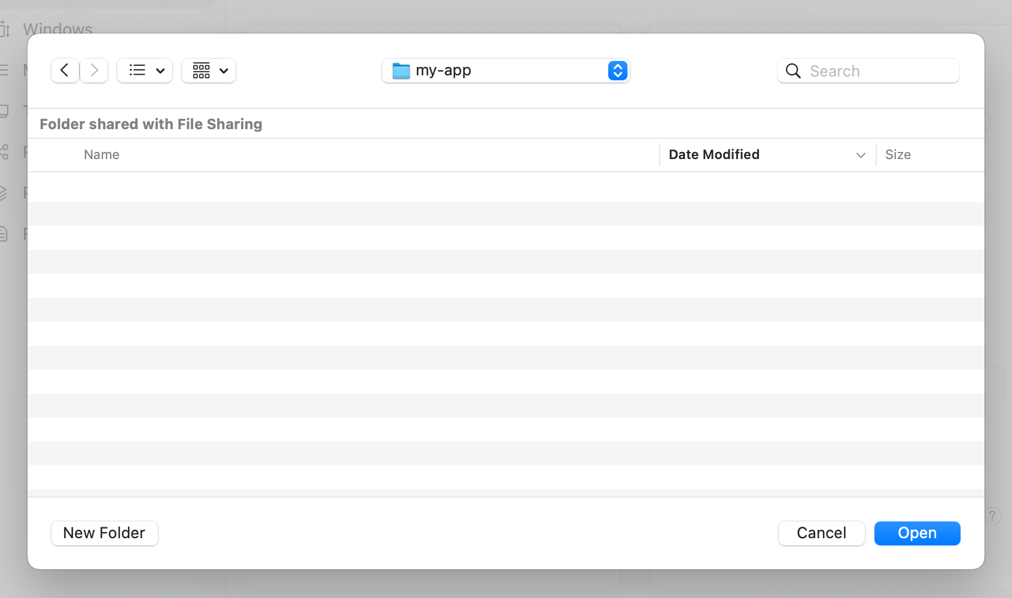Create a folder with New Folder button

coord(104,533)
